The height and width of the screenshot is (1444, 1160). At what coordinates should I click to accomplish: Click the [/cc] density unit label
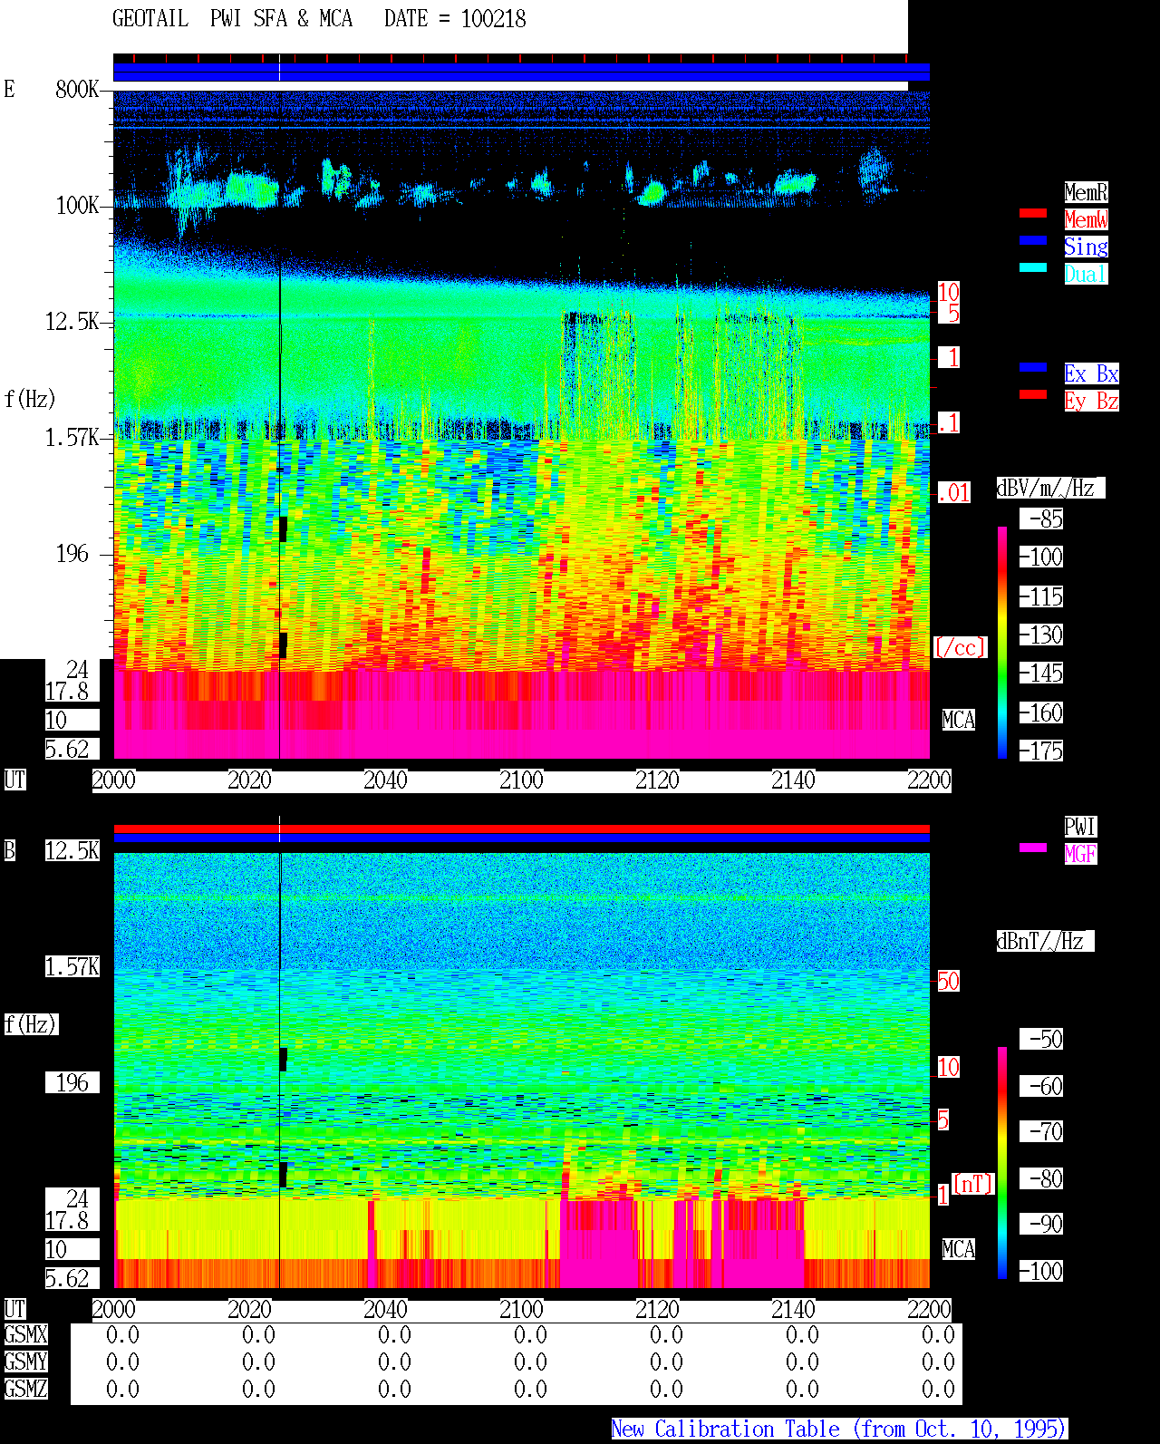pos(960,647)
